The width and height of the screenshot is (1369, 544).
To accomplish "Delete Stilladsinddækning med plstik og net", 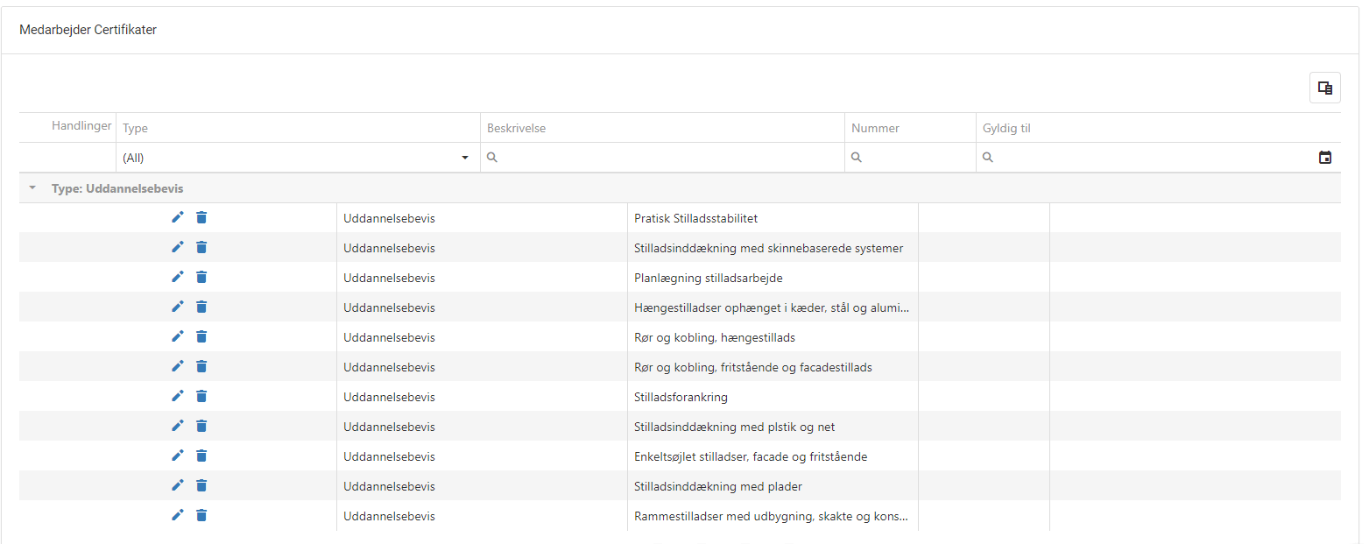I will click(x=201, y=426).
